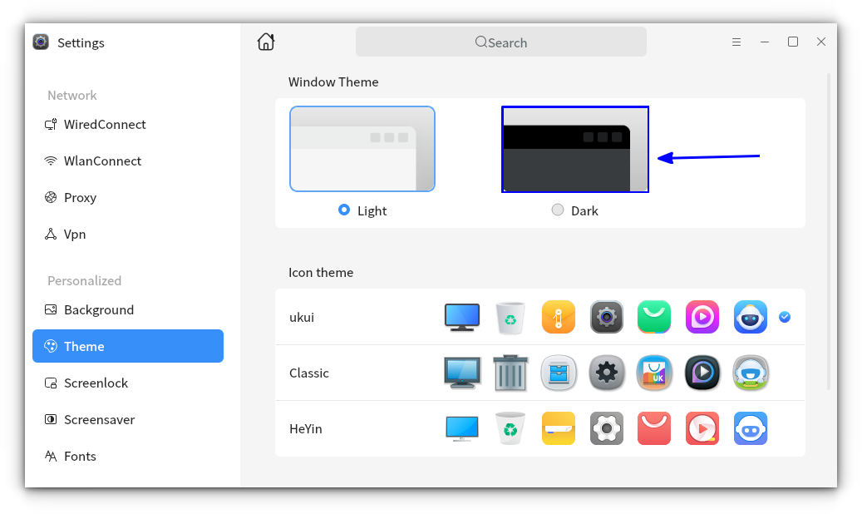Screen dimensions: 862x514
Task: Click the Screensaver sidebar icon
Action: [x=50, y=419]
